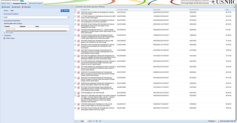Go to the next results page arrow
This screenshot has width=237, height=123.
pyautogui.click(x=94, y=121)
